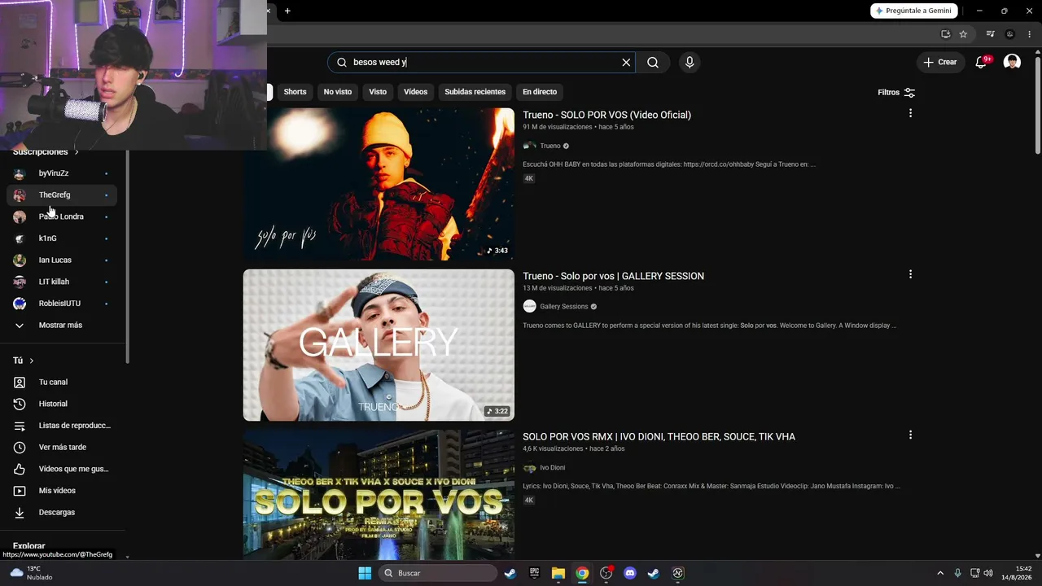Select the En directo filter chip
Screen dimensions: 1042x586
(x=540, y=92)
